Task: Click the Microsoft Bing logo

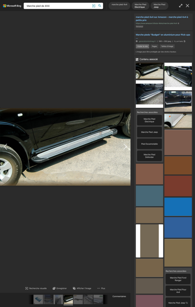Action: point(12,6)
